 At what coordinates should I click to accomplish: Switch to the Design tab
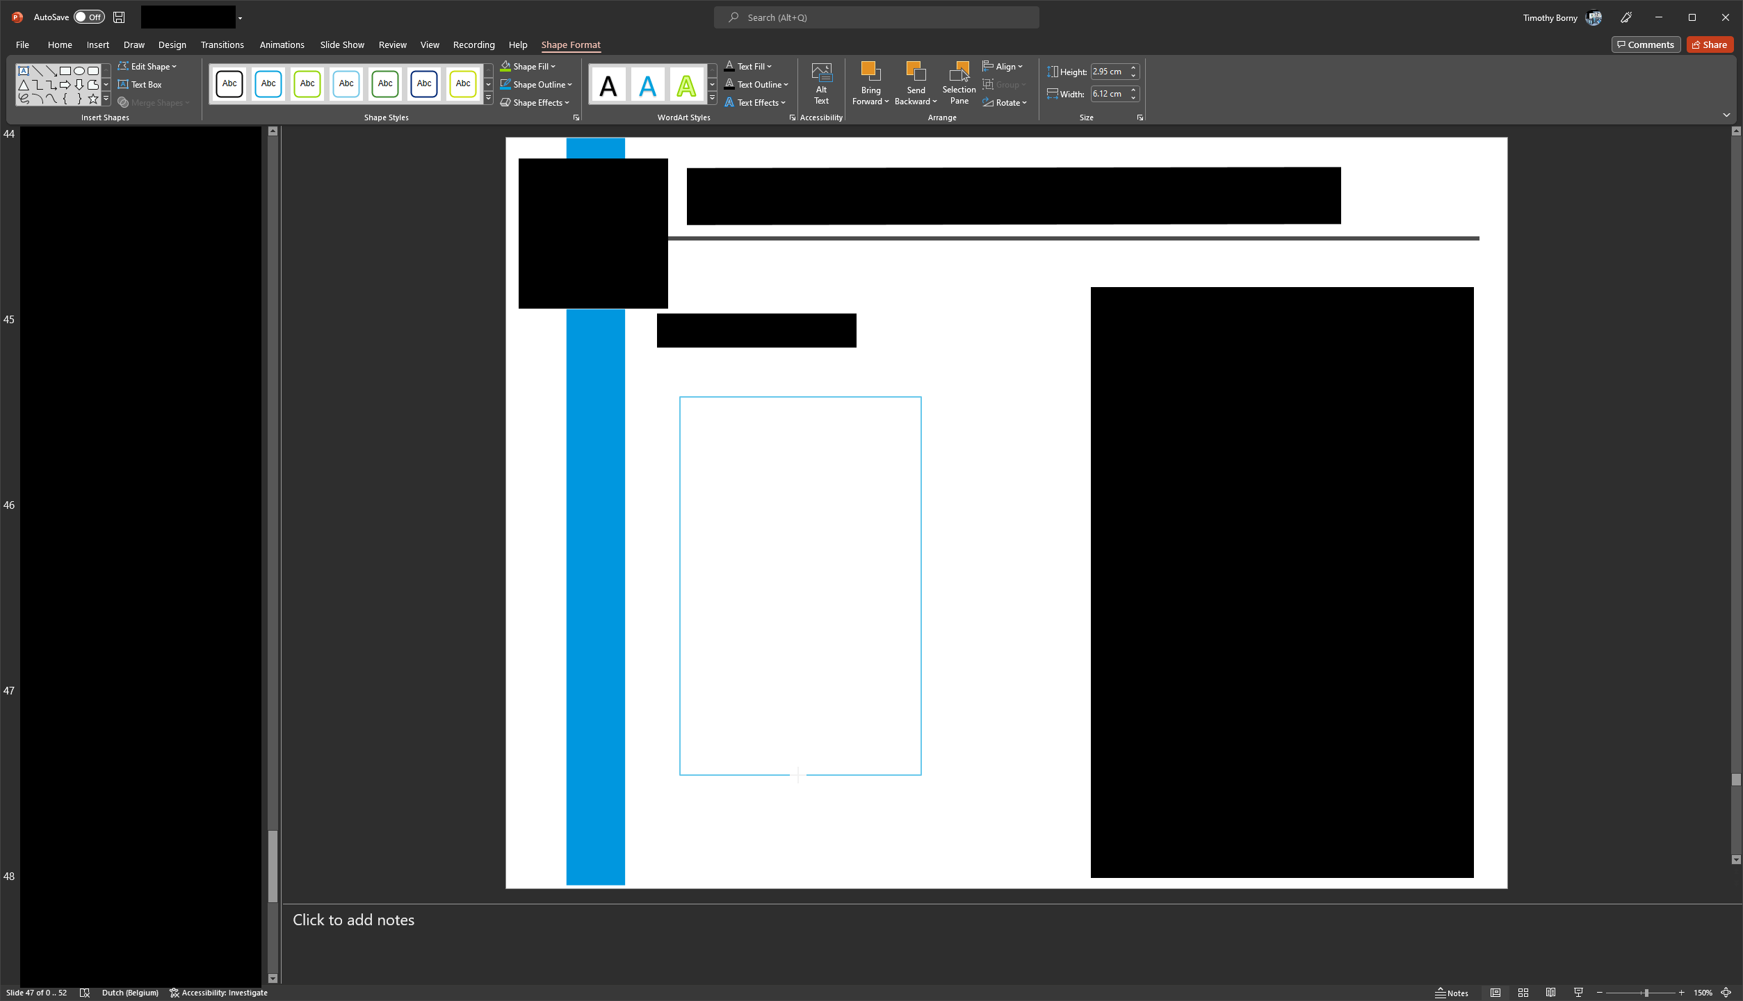172,44
